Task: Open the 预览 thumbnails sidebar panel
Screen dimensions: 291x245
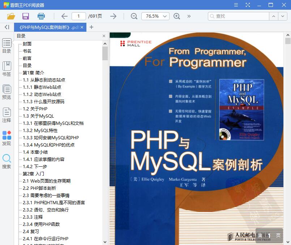Action: (7, 92)
